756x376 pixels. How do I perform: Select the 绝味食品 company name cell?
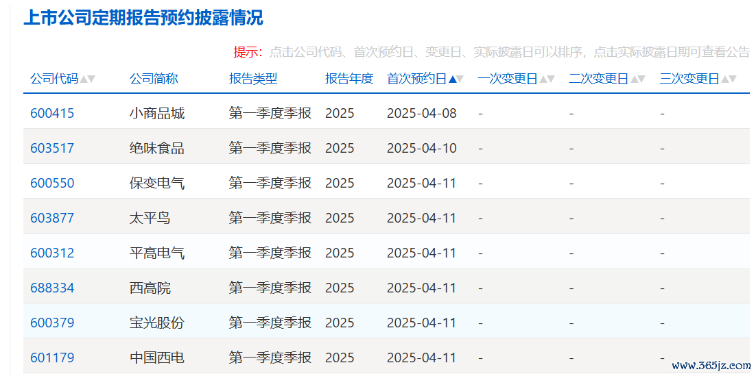coord(157,149)
